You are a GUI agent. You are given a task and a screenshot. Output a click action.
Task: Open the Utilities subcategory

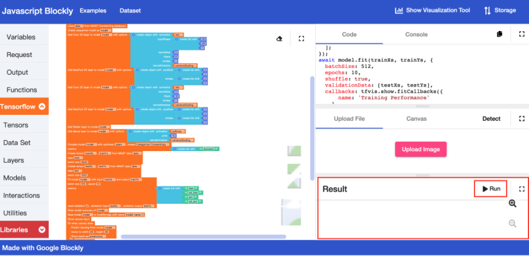coord(24,213)
